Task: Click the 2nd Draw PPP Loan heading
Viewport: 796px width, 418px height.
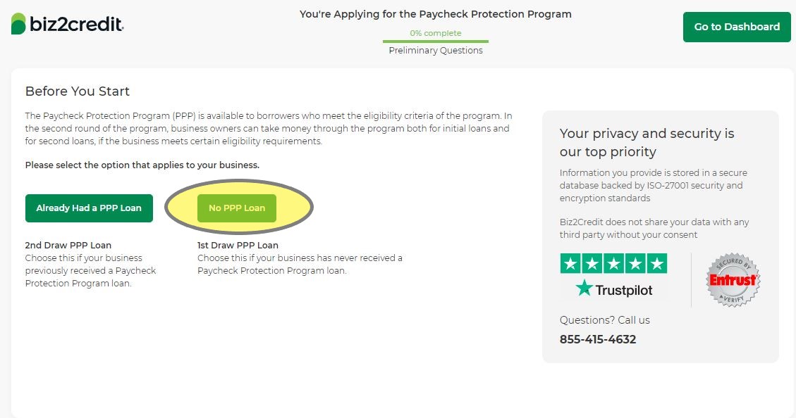Action: [68, 246]
